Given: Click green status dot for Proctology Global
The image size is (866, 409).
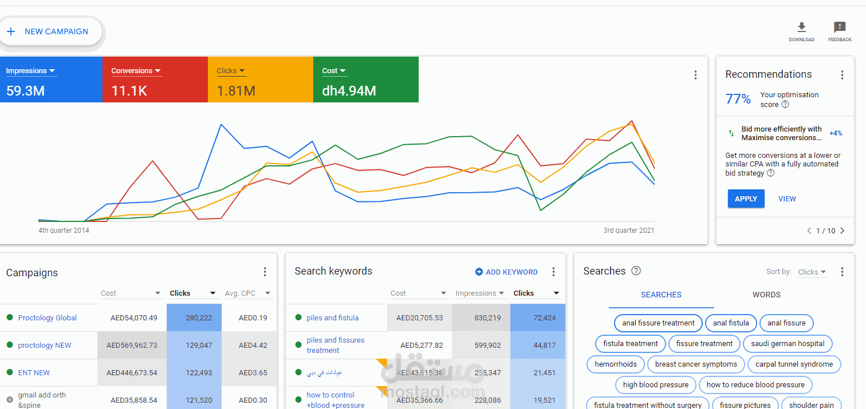Looking at the screenshot, I should 10,317.
